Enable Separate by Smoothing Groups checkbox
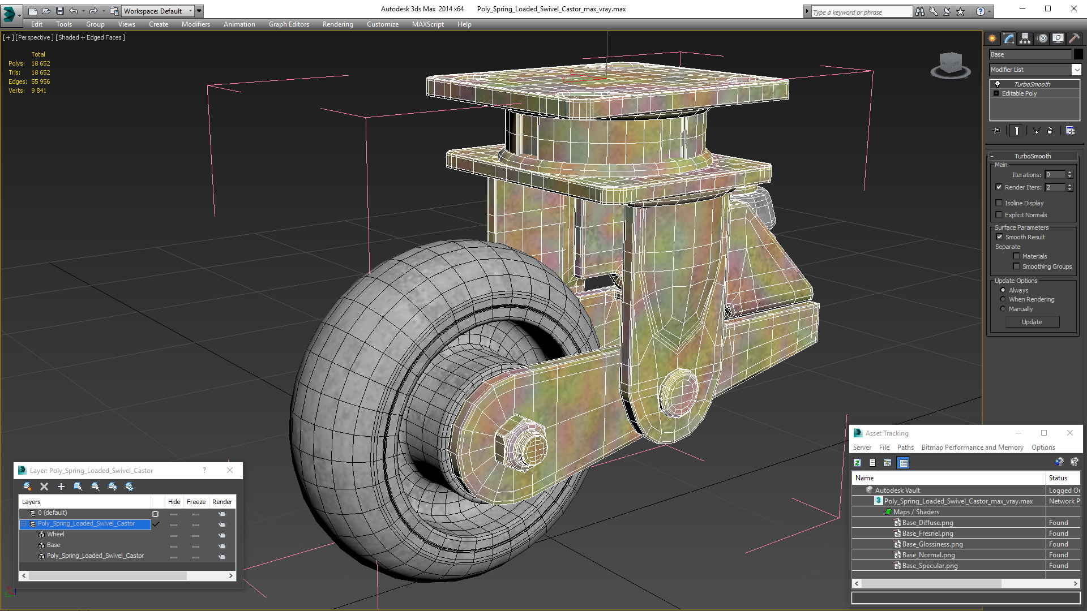The width and height of the screenshot is (1087, 611). [x=1016, y=266]
